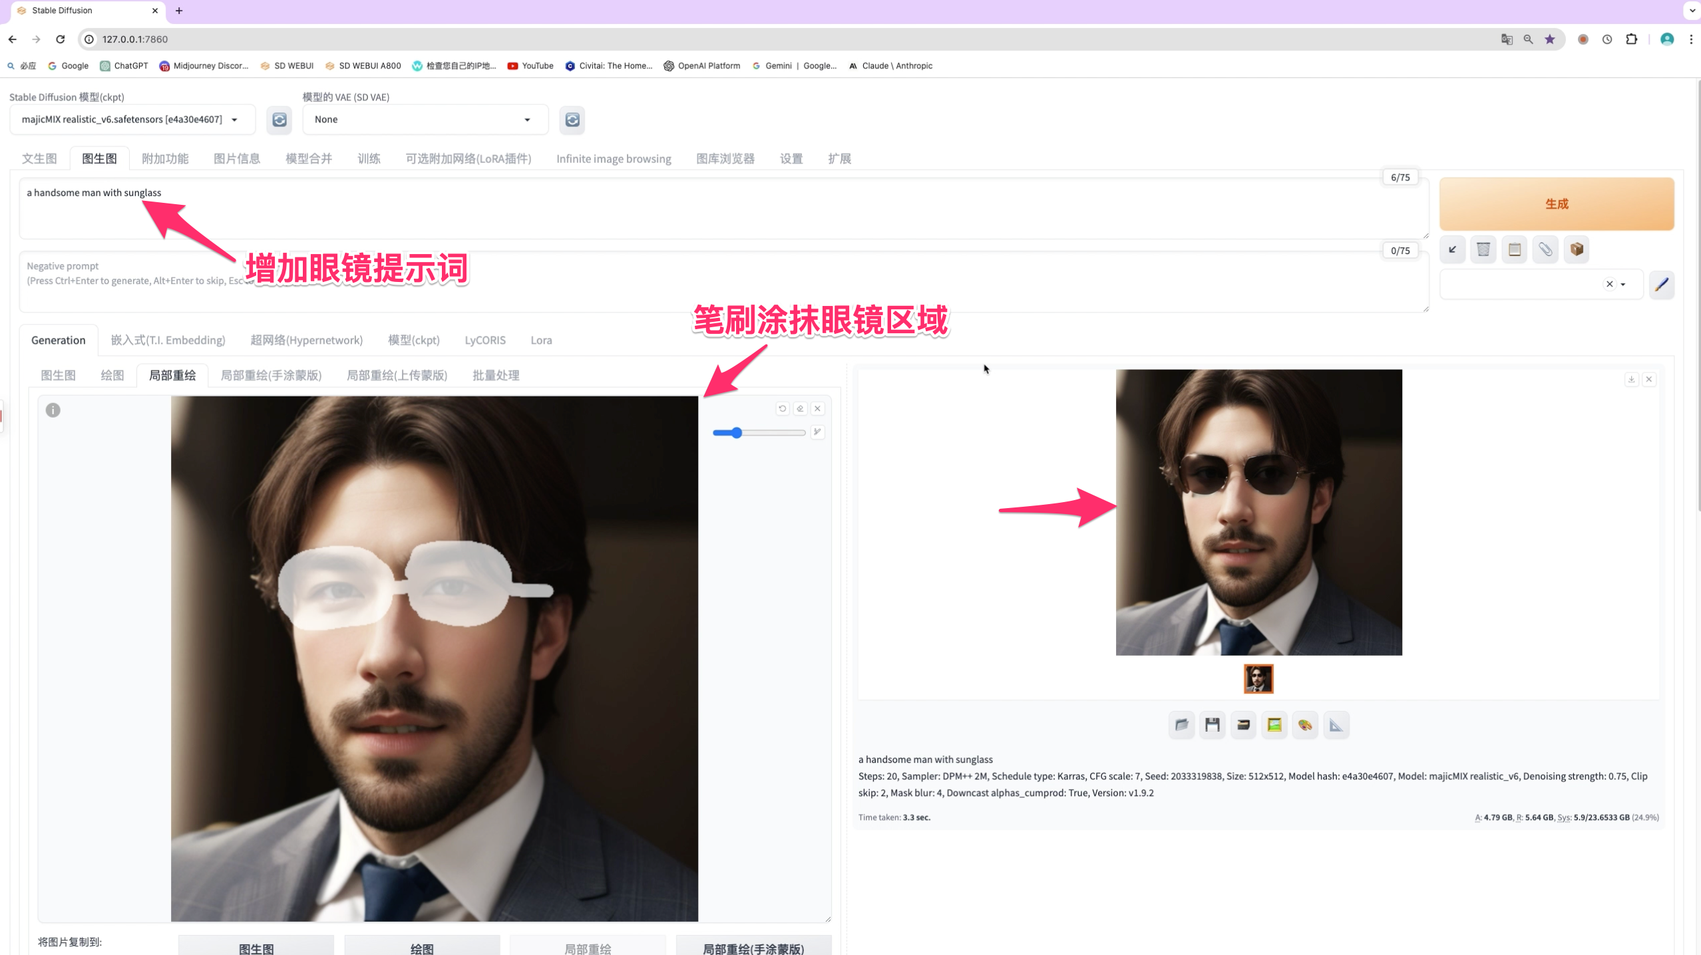Switch to 局部重绘(手涂蒙版) mode tab
The width and height of the screenshot is (1701, 955).
271,375
